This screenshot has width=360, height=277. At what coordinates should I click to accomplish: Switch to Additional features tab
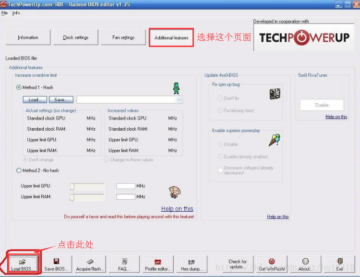(x=171, y=37)
